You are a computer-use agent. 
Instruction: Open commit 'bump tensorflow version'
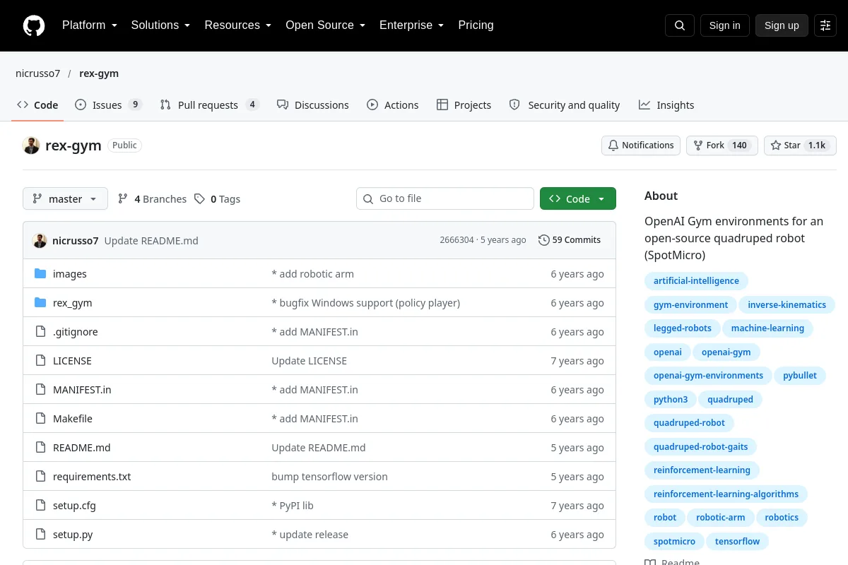pos(329,477)
